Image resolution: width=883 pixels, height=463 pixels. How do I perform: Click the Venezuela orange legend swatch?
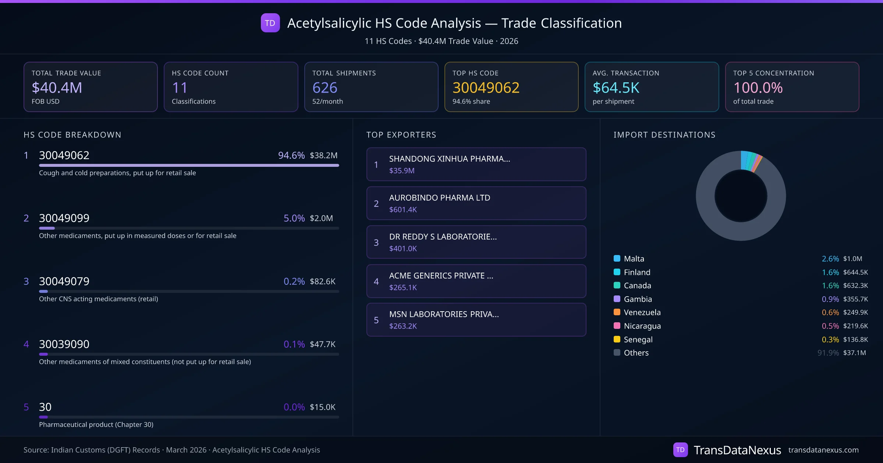tap(617, 312)
